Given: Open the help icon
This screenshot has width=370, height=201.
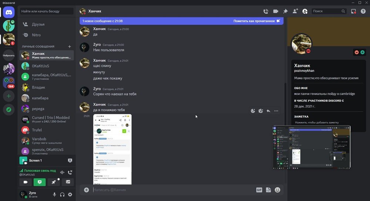Looking at the screenshot, I should tap(363, 11).
